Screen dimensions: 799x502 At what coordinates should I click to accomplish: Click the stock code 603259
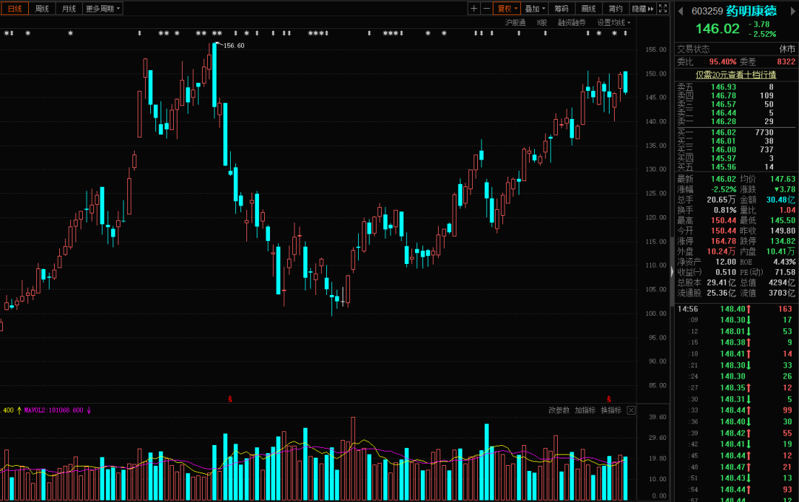click(707, 11)
